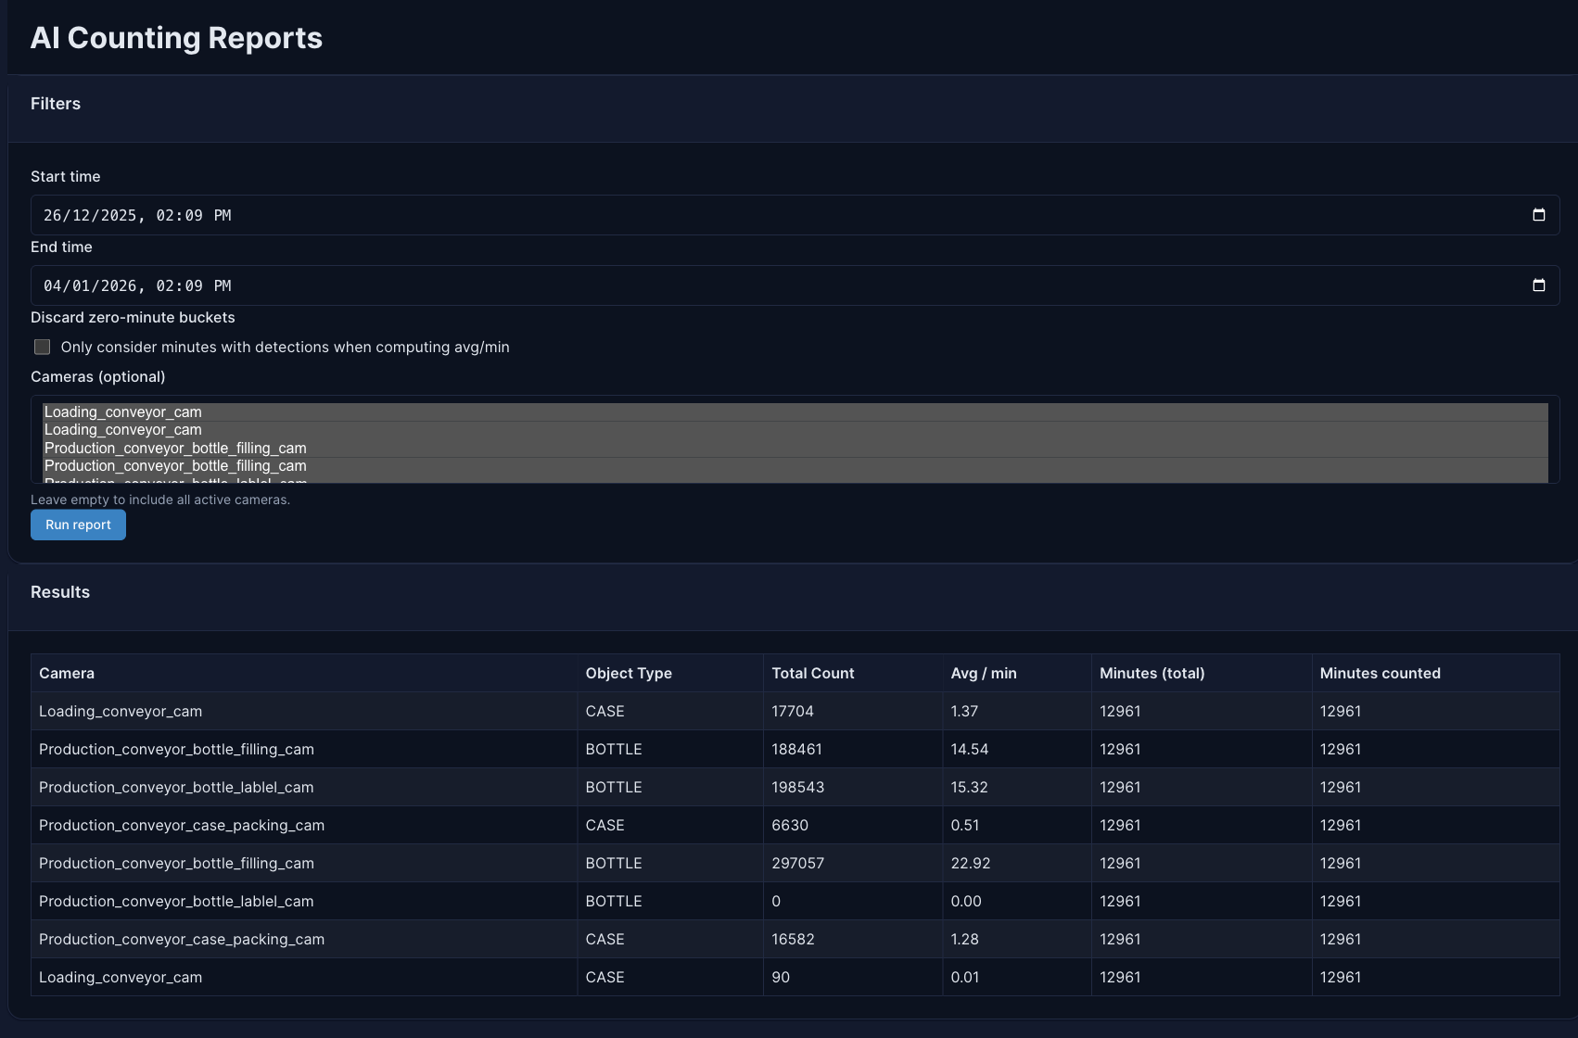Select first Production_conveyor_bottle_filling_cam in Cameras list
Screen dimensions: 1578x1038
(175, 449)
